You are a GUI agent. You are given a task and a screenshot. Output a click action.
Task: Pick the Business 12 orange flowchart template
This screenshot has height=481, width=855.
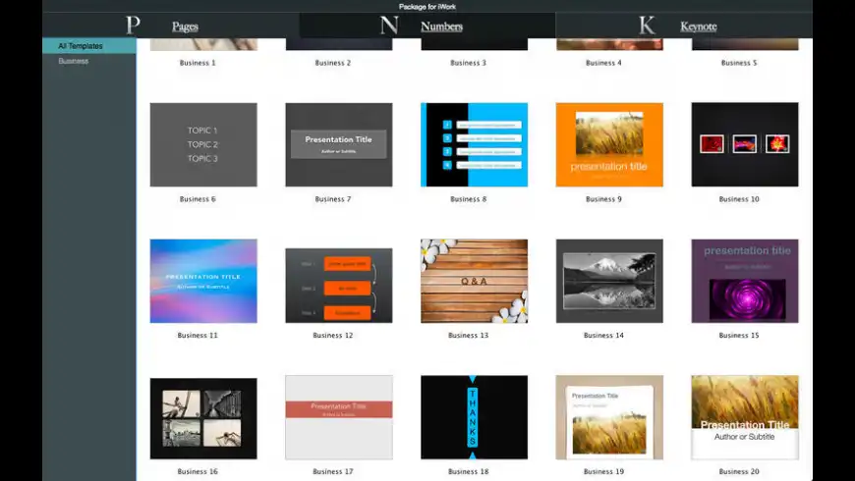338,285
